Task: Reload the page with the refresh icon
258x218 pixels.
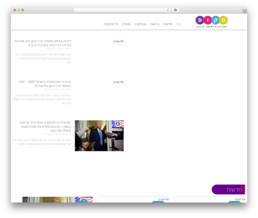Action: click(168, 10)
